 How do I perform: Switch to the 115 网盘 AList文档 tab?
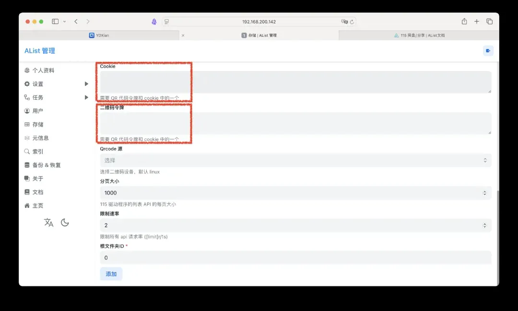click(x=419, y=36)
